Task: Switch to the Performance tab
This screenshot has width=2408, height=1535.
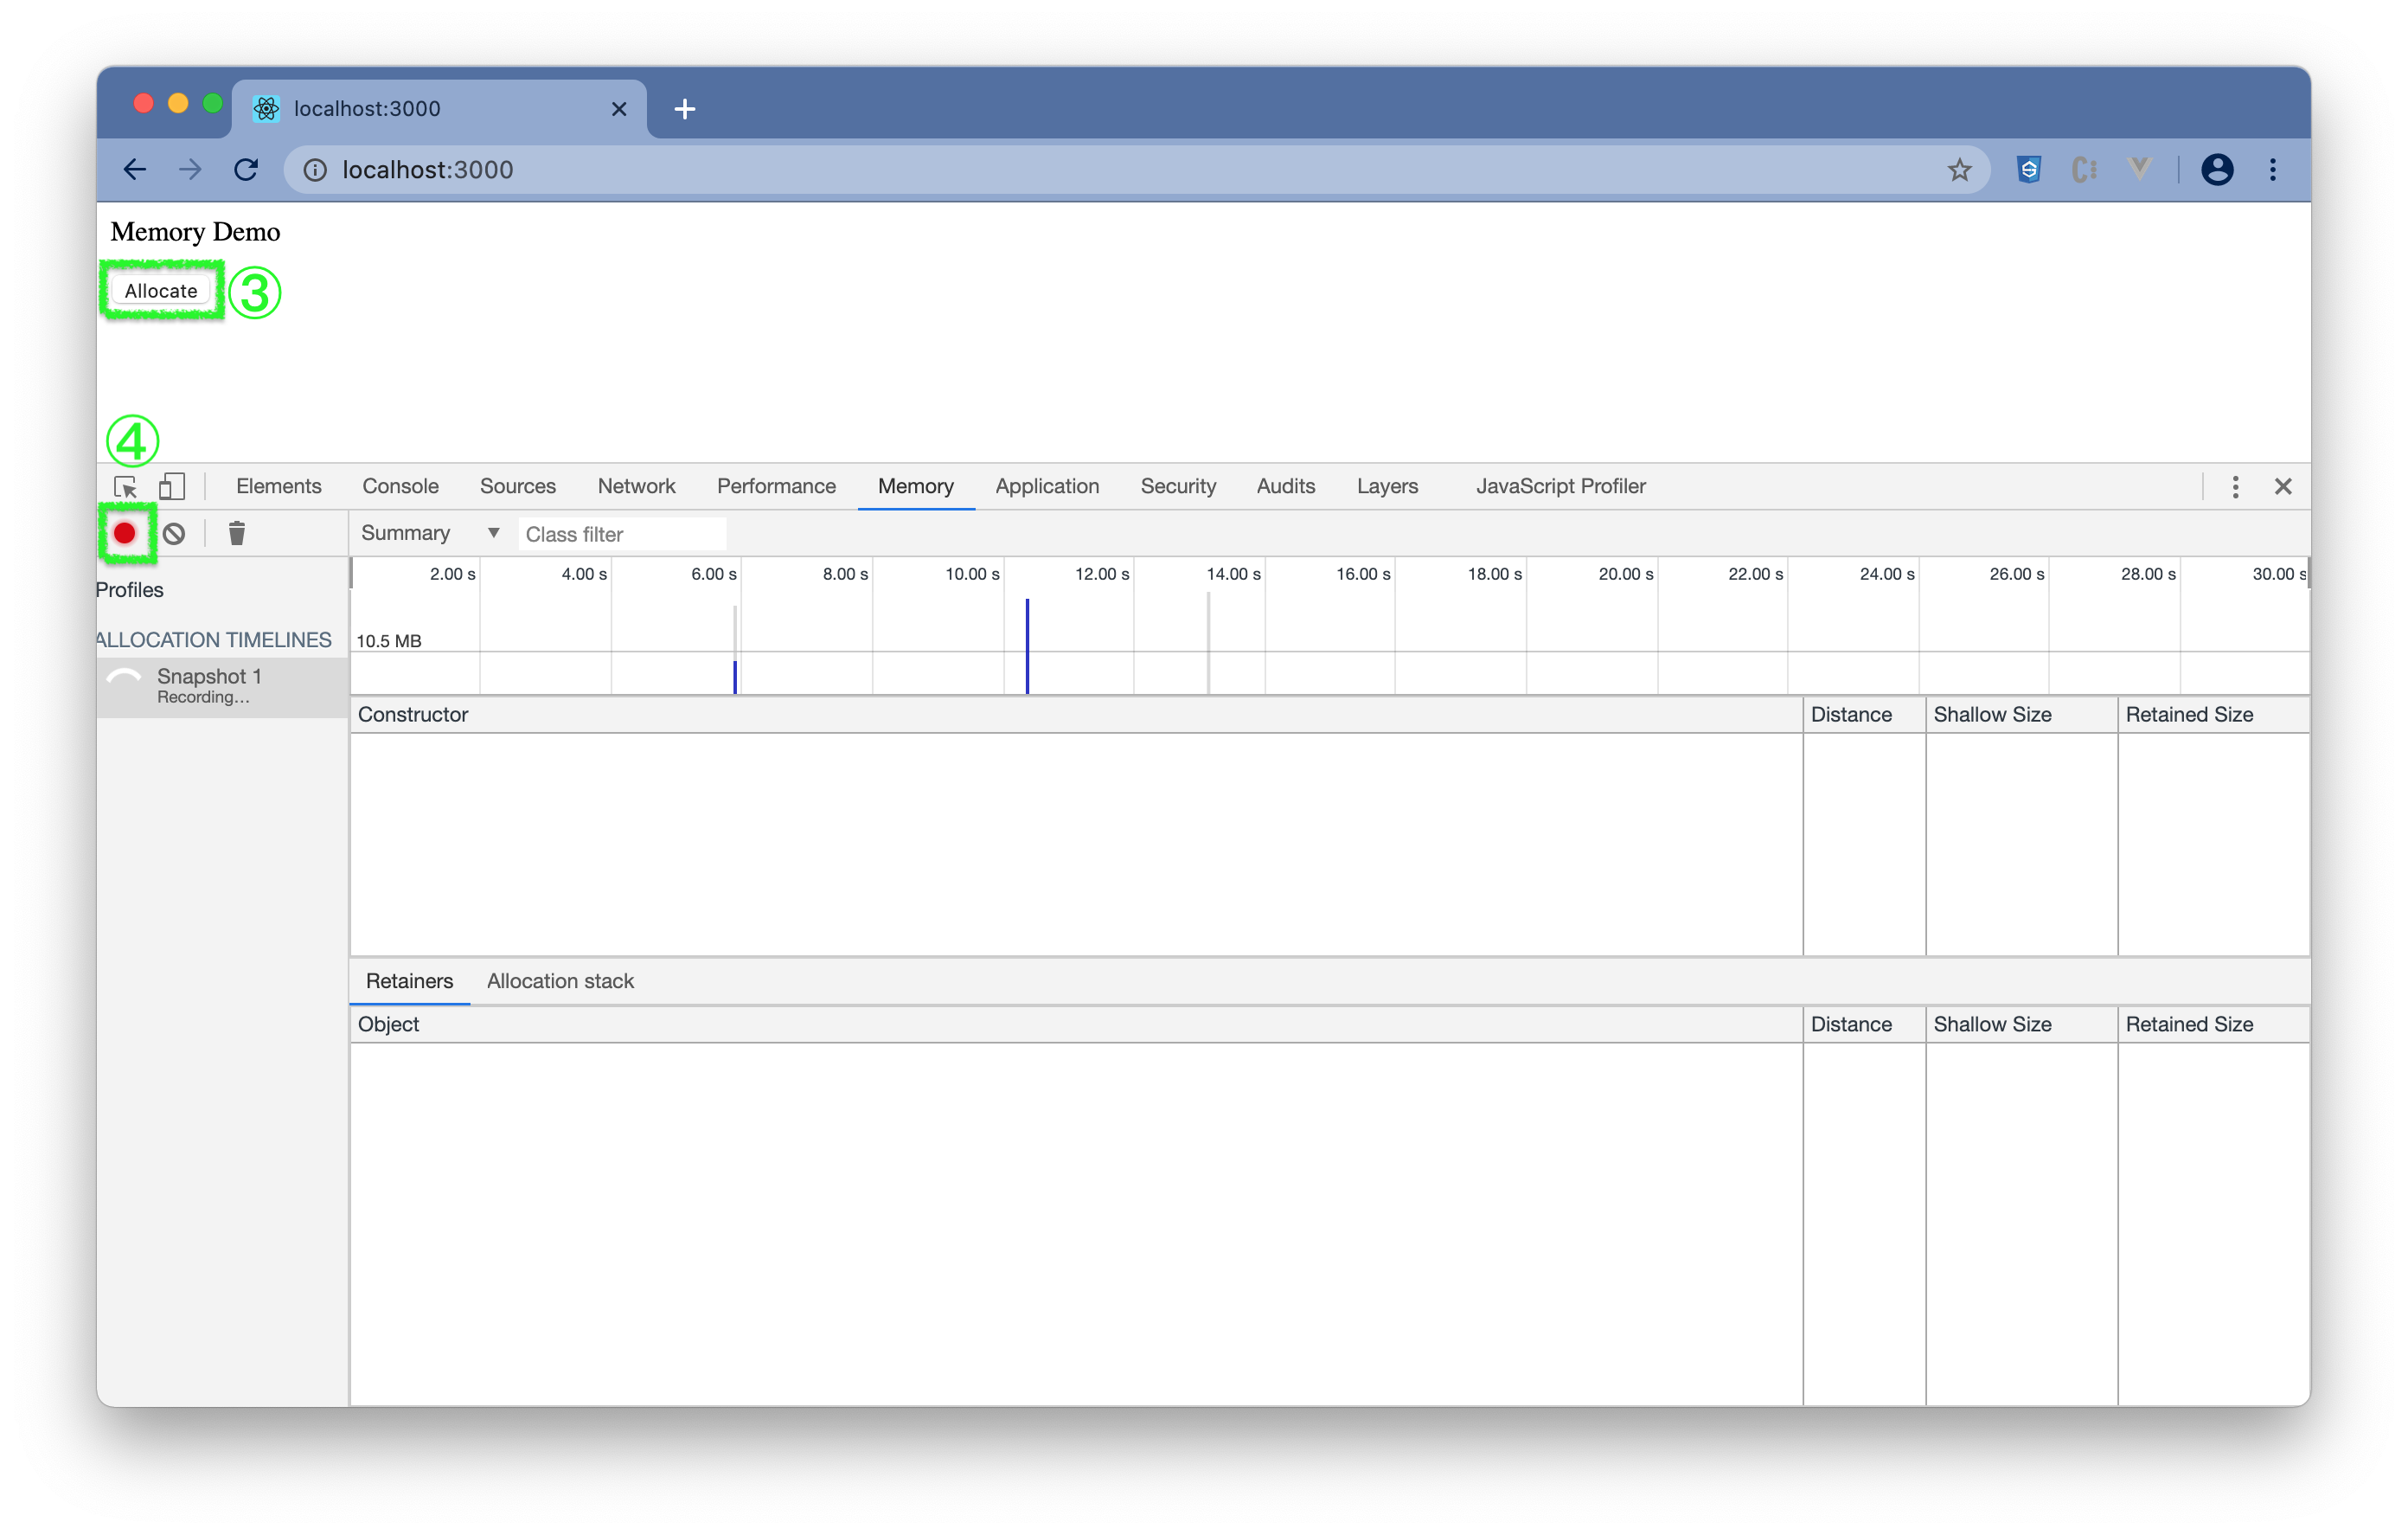Action: point(776,486)
